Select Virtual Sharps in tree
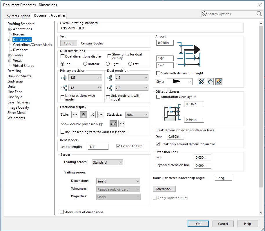Screen dimensions: 265x231 pyautogui.click(x=23, y=66)
